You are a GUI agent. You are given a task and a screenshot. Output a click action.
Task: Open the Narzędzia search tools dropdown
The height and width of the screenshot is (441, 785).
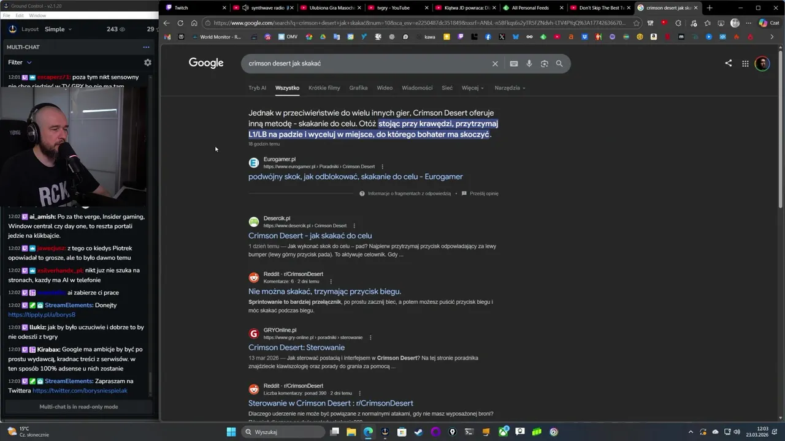pos(510,88)
